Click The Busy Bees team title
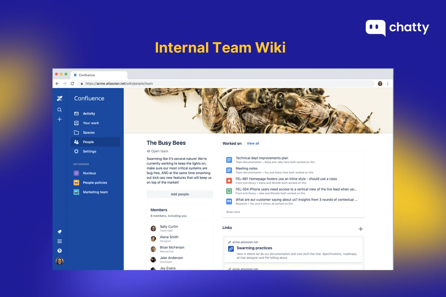Image resolution: width=446 pixels, height=297 pixels. tap(166, 143)
